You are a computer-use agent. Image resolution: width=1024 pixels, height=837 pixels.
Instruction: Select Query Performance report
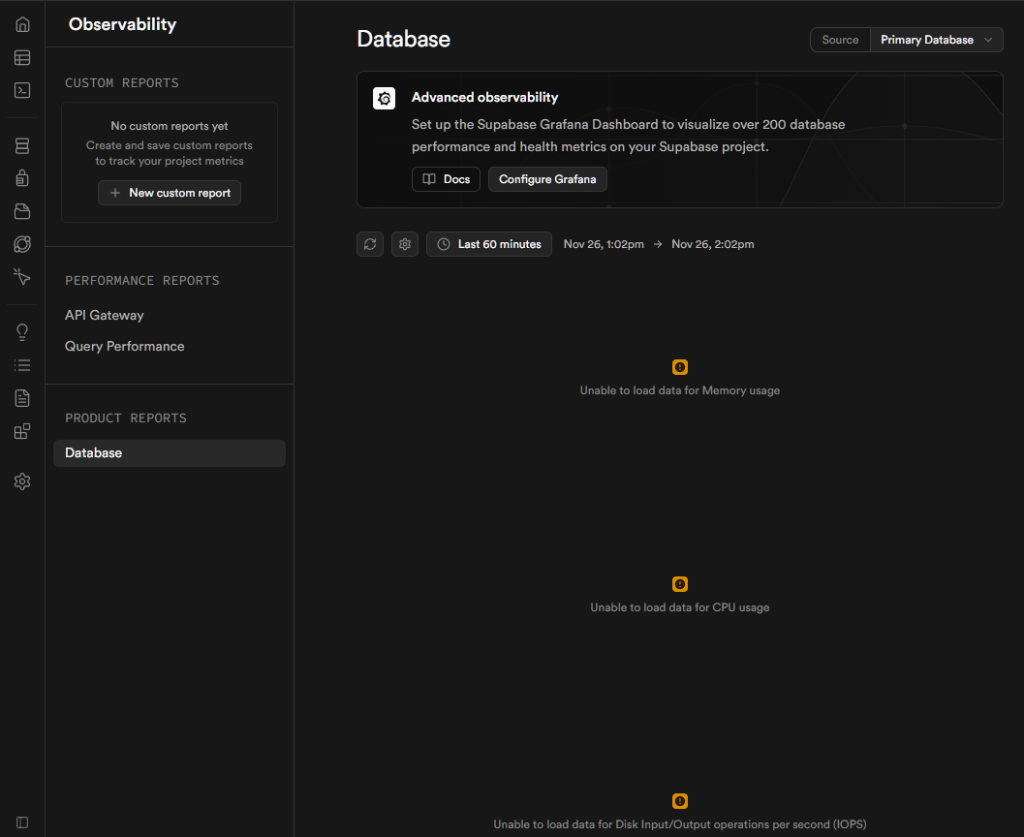tap(125, 347)
